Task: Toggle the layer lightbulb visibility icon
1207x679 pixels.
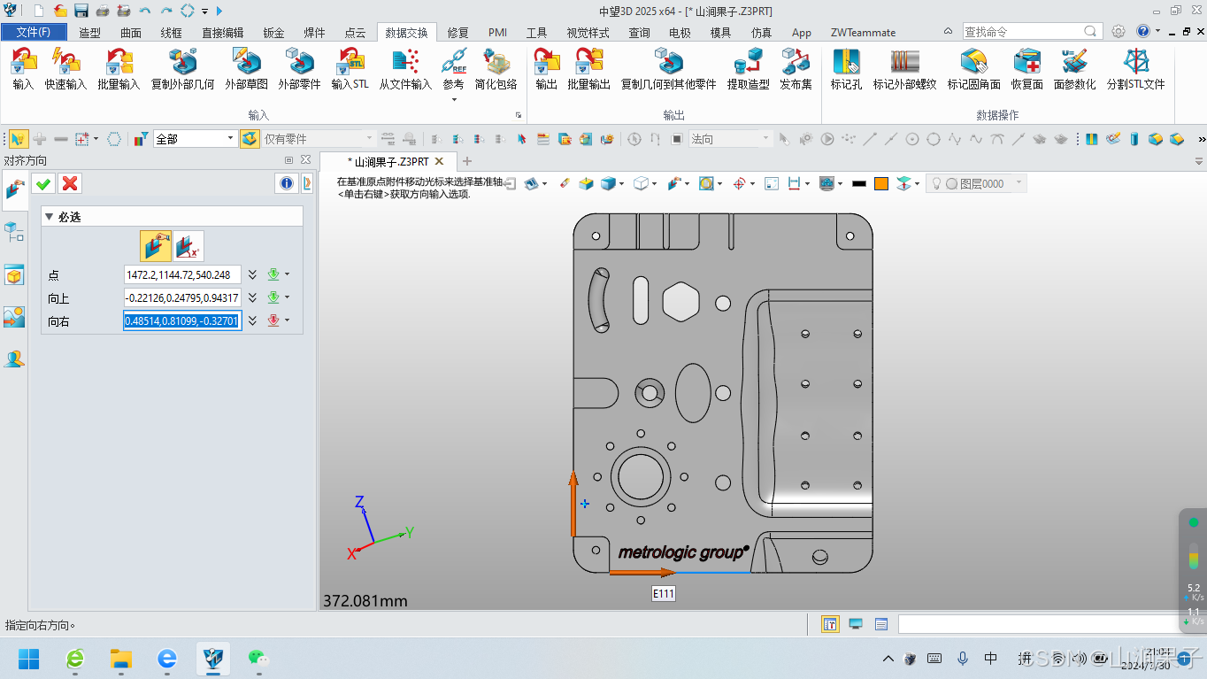Action: tap(936, 183)
